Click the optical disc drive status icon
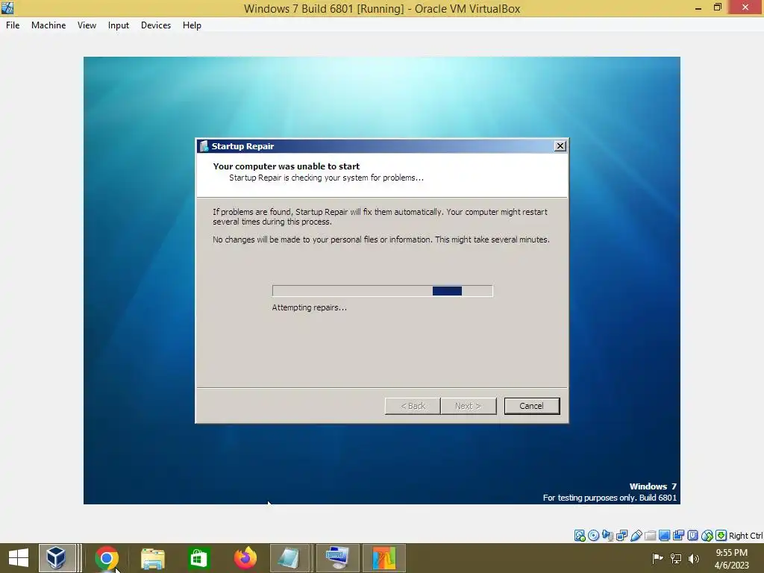764x573 pixels. (x=593, y=536)
